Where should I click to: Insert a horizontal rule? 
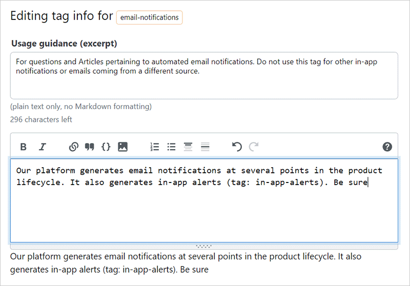pyautogui.click(x=205, y=147)
